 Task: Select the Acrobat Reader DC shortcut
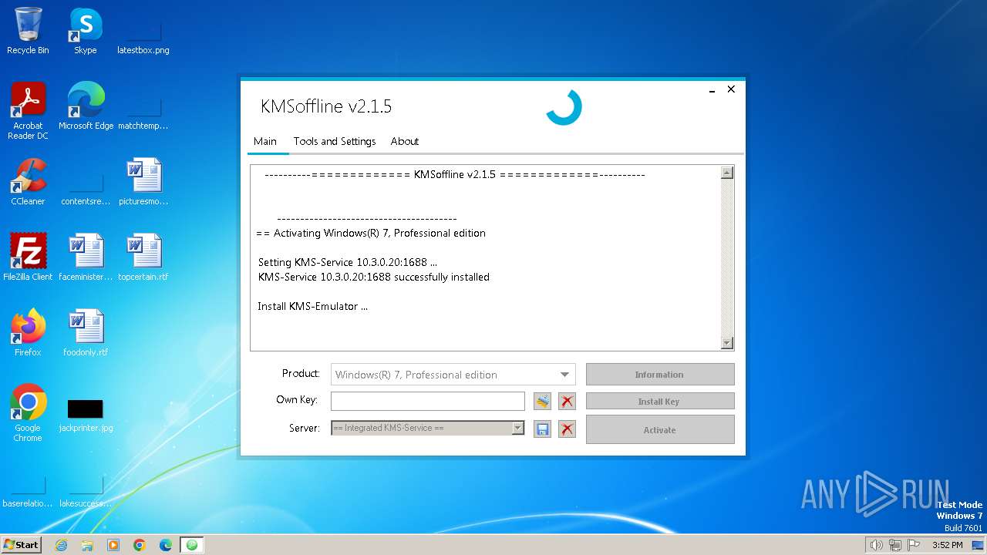tap(28, 111)
